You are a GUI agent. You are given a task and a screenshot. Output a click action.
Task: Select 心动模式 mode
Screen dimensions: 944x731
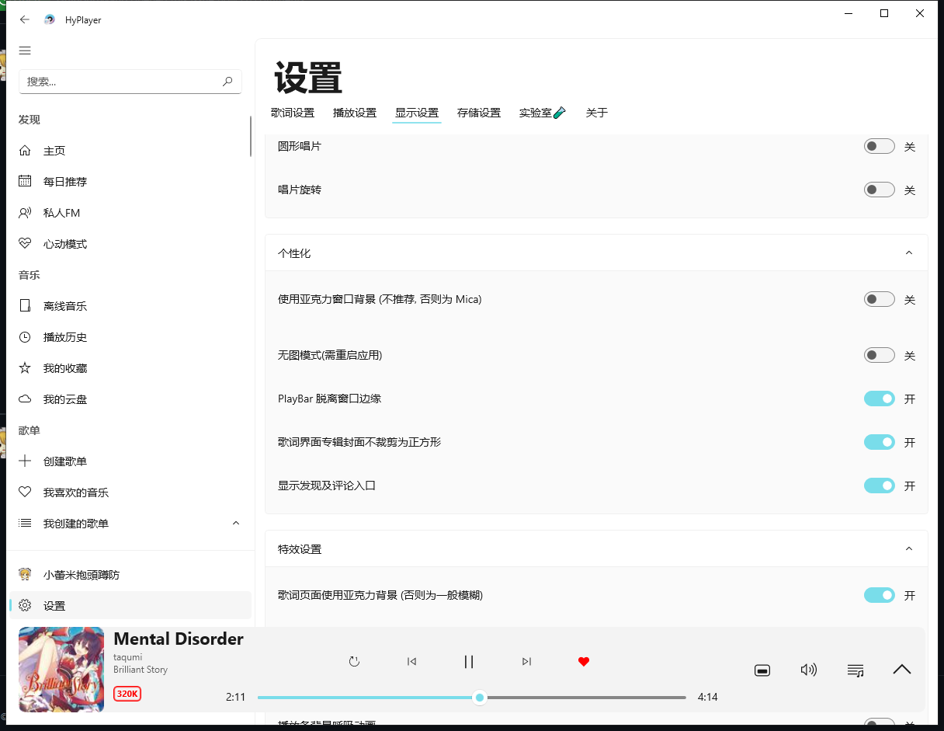click(70, 243)
